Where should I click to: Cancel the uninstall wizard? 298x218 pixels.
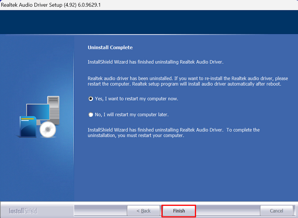coord(276,211)
